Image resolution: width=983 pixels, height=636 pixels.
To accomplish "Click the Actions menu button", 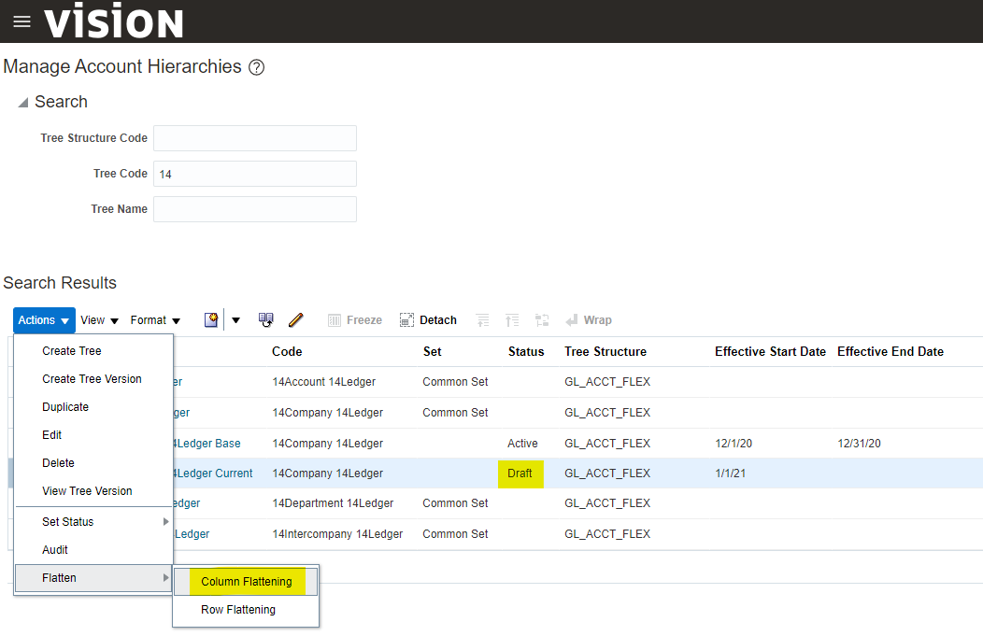I will coord(44,320).
